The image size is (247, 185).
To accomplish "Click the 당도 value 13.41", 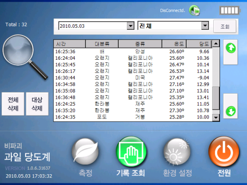I will coord(203,97).
